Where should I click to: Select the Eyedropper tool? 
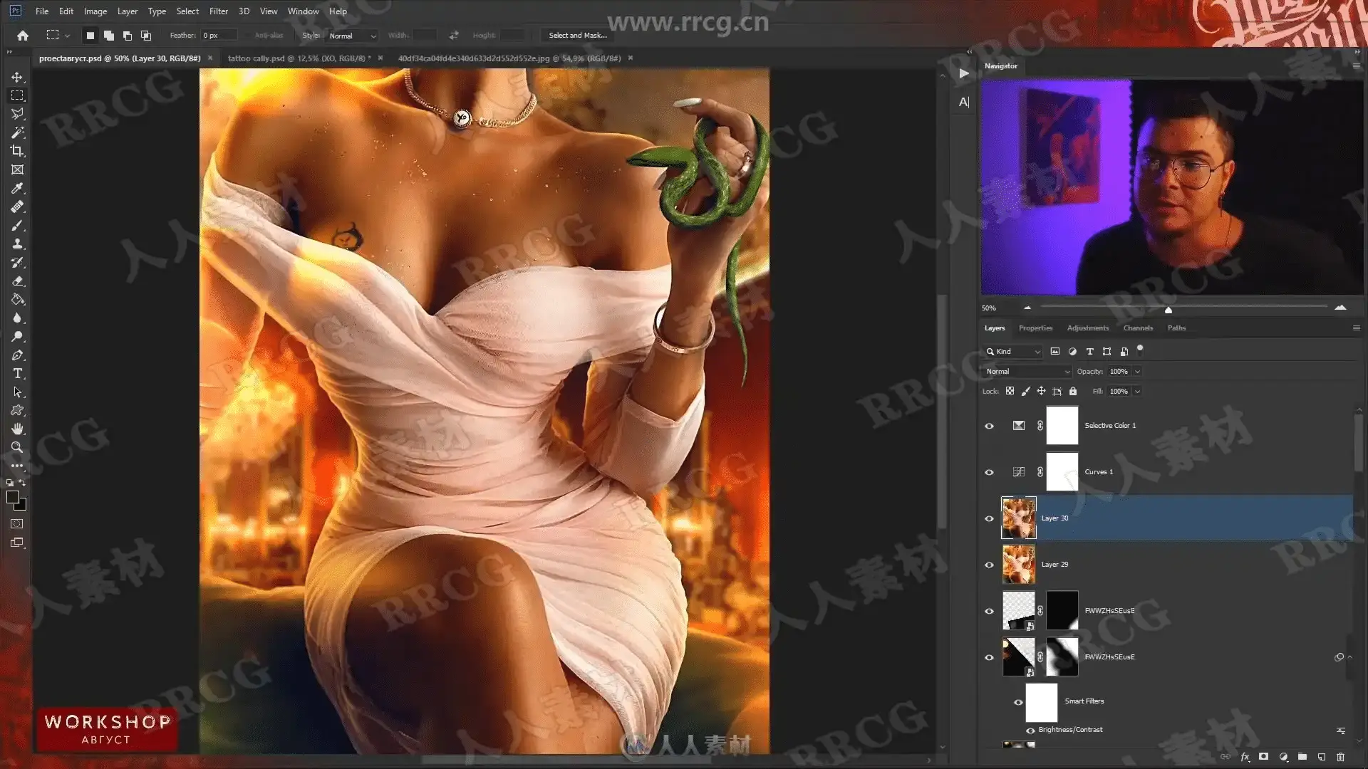click(x=17, y=188)
